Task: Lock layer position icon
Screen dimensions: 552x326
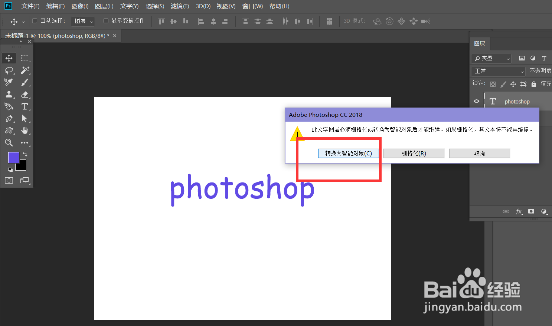Action: click(513, 84)
